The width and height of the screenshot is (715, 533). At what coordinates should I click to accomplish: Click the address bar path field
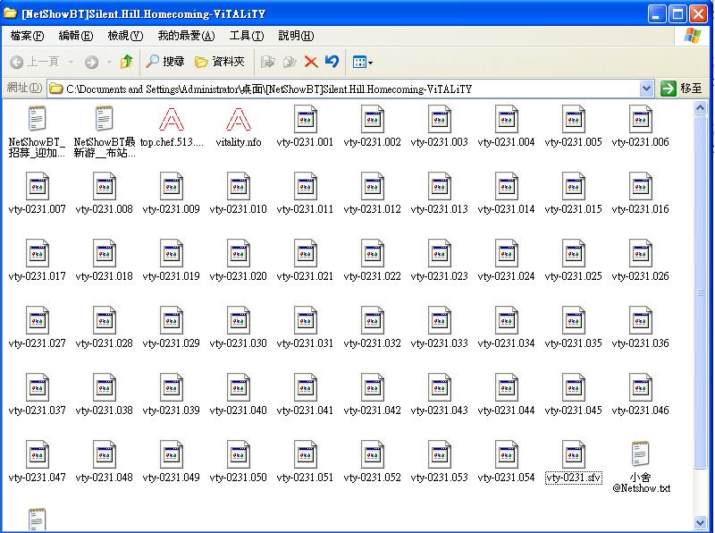[x=349, y=89]
